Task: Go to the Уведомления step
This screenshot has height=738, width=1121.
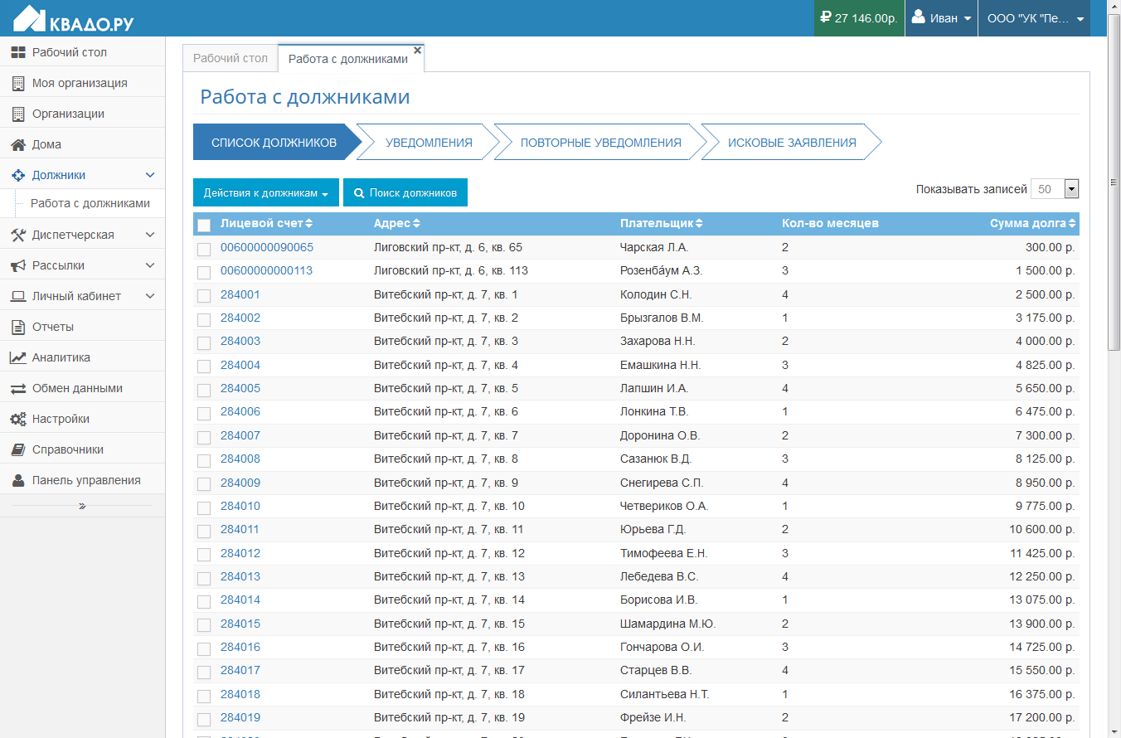Action: [429, 143]
